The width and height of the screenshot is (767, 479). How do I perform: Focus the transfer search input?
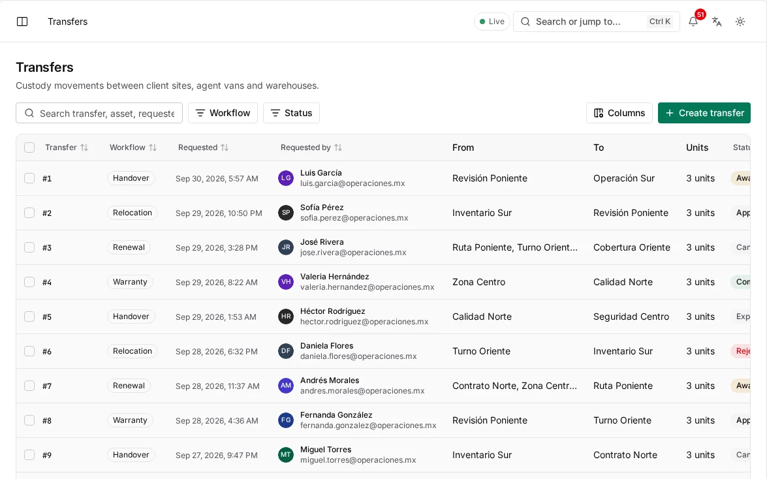[99, 113]
